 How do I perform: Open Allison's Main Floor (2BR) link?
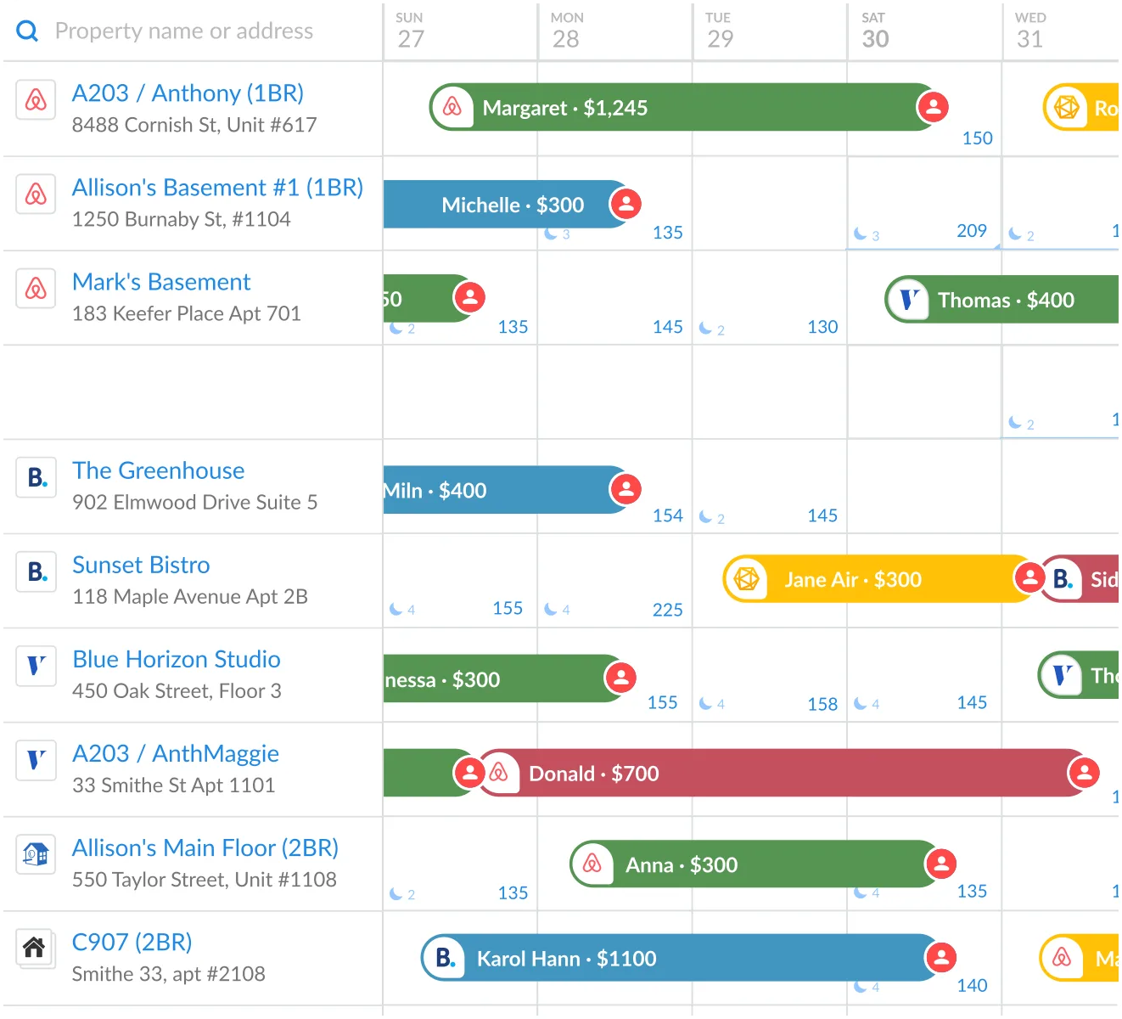point(205,847)
